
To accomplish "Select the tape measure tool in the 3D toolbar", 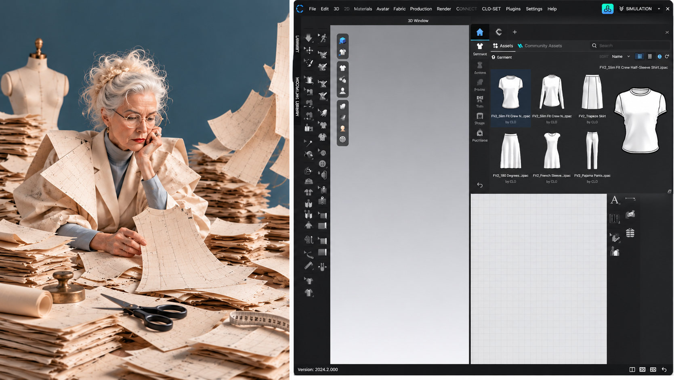I will click(x=309, y=255).
